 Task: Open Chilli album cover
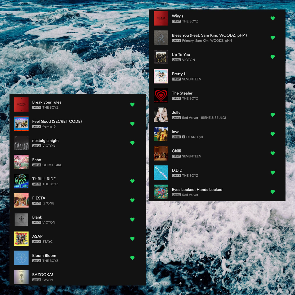[161, 153]
